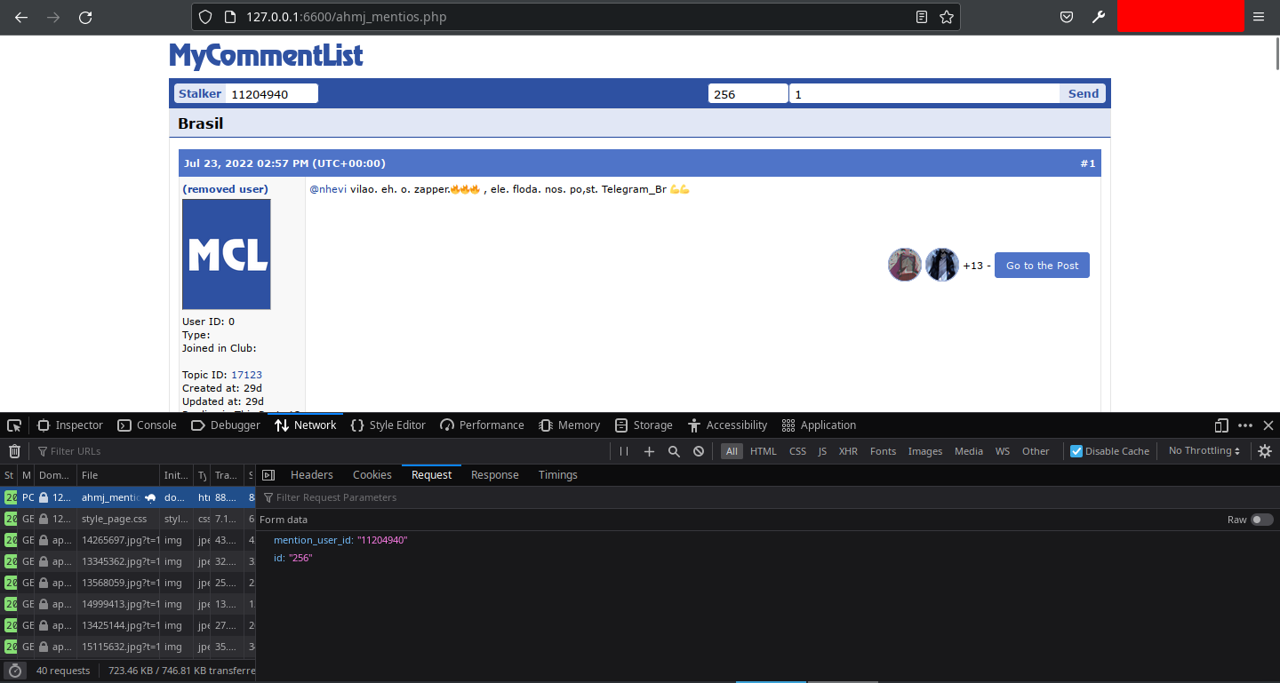Open the Response tab of request details
Viewport: 1280px width, 683px height.
click(x=494, y=475)
